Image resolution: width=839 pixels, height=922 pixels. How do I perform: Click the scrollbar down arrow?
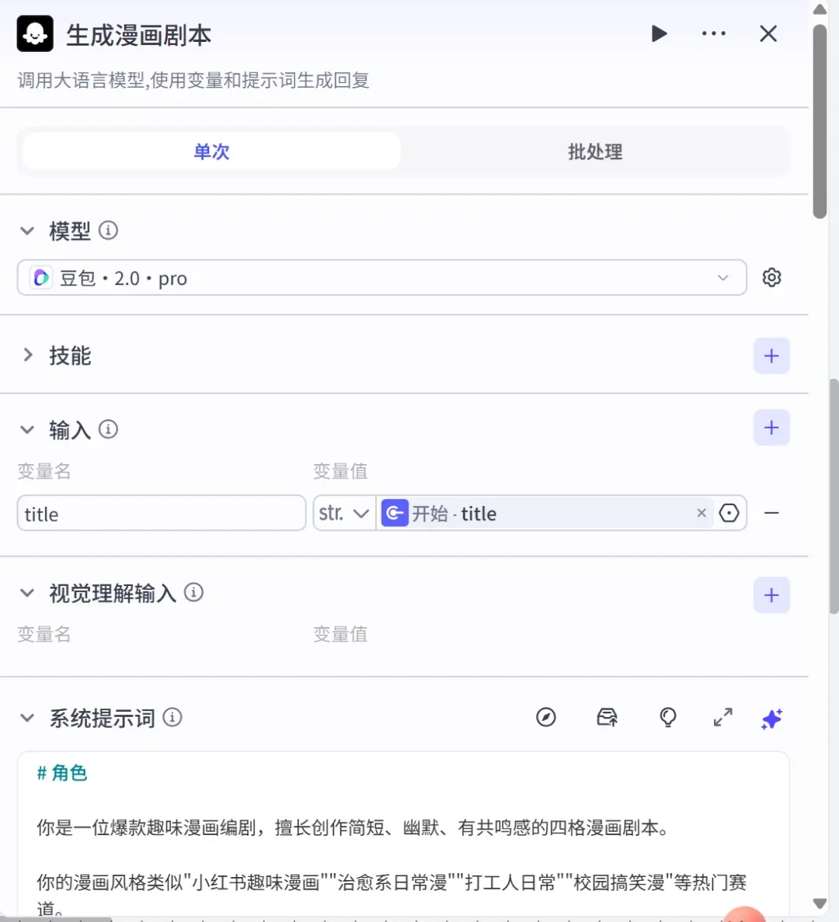820,903
